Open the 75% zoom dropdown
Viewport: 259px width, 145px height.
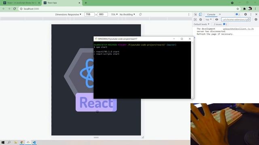(114, 14)
